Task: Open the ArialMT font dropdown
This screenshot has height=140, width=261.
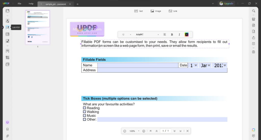Action: tap(147, 35)
